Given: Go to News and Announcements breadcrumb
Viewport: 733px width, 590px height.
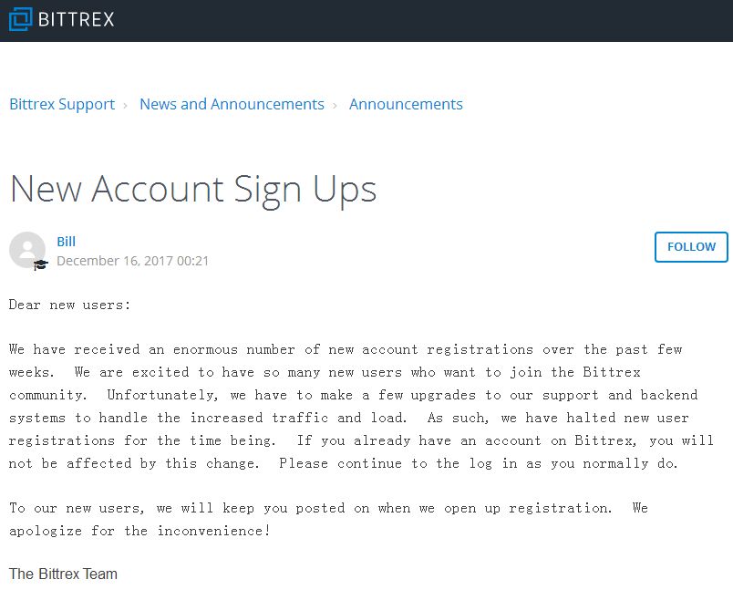Looking at the screenshot, I should coord(232,104).
